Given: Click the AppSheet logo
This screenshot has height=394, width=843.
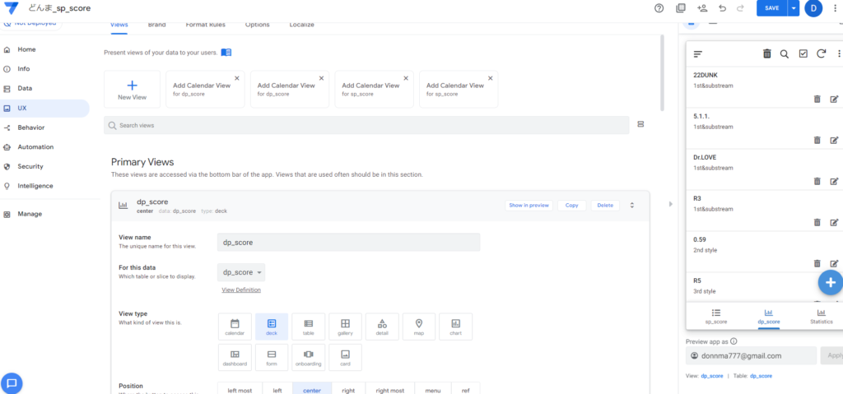Looking at the screenshot, I should (x=12, y=8).
